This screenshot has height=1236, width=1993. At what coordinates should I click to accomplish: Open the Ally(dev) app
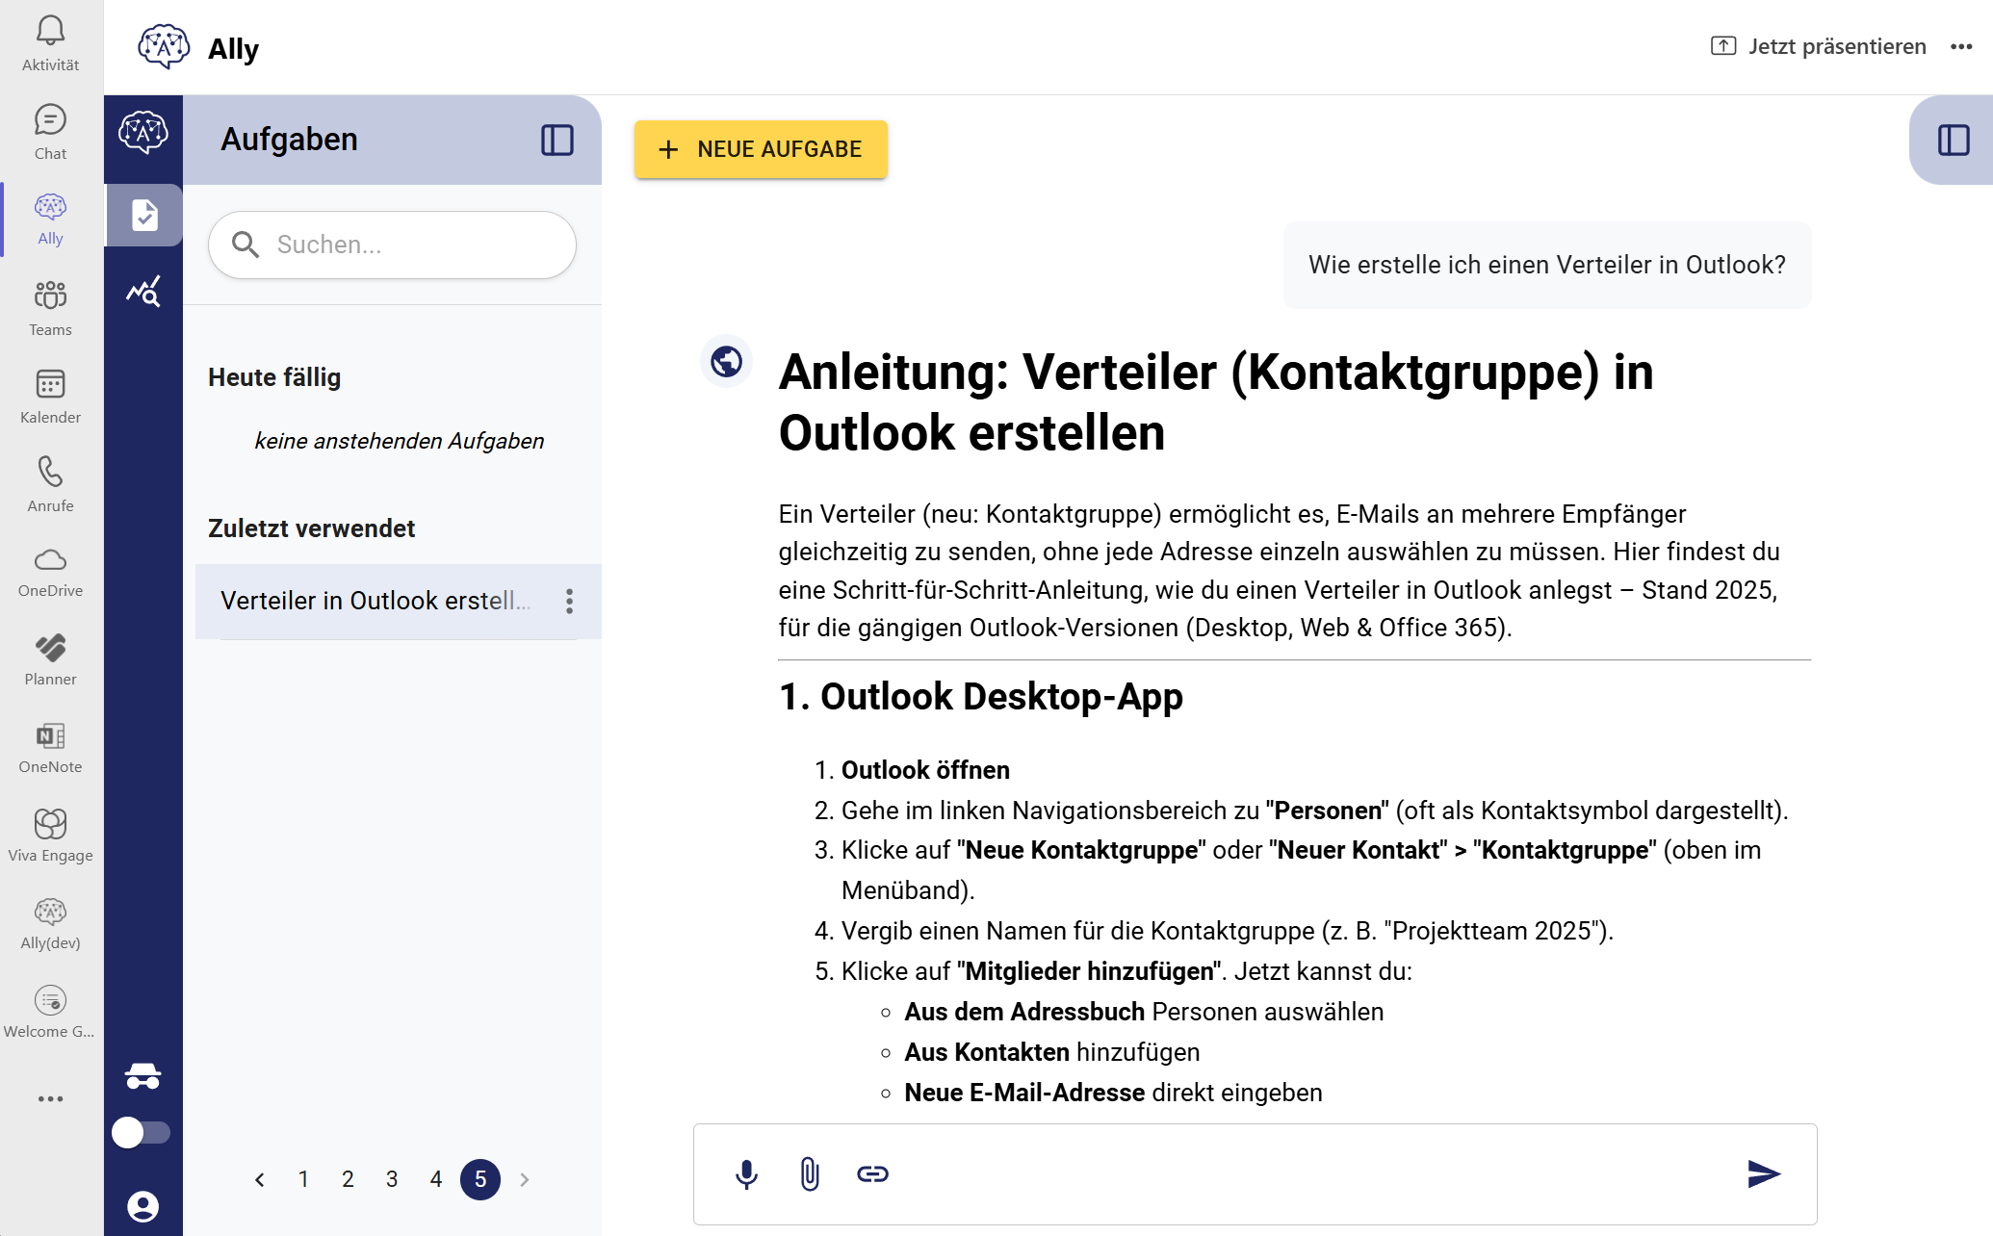[x=50, y=924]
